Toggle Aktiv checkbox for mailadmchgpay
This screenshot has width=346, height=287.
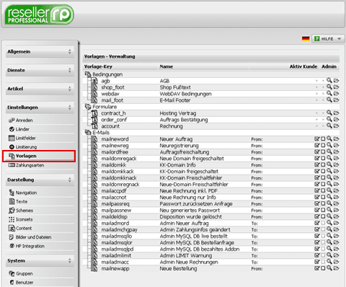tap(317, 230)
